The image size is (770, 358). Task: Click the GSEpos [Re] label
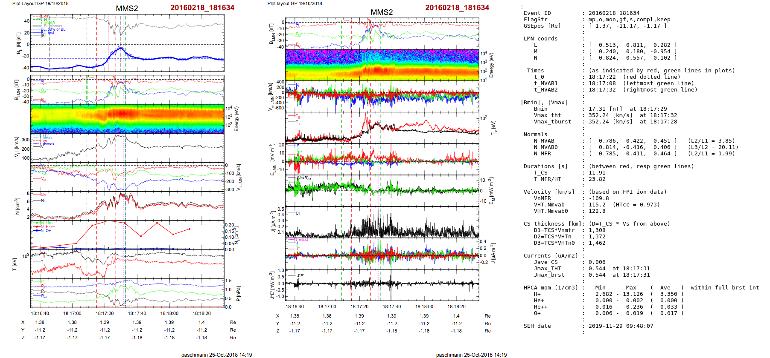542,26
